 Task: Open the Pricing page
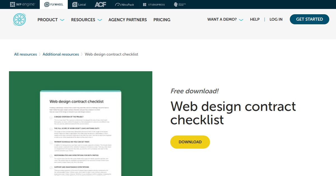point(162,20)
